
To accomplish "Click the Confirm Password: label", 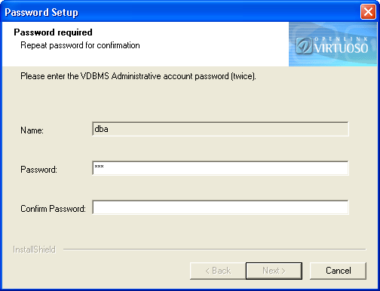I will (53, 209).
